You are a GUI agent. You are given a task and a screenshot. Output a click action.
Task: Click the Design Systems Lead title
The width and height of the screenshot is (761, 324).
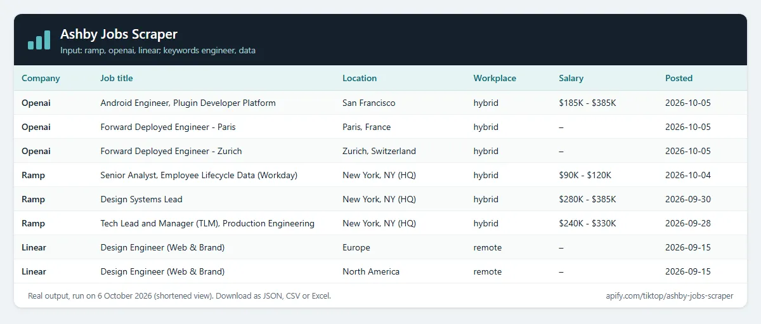click(x=141, y=199)
